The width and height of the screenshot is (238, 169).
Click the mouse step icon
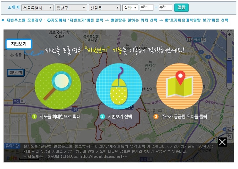click(119, 86)
